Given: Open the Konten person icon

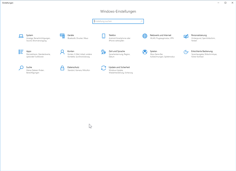Looking at the screenshot, I should coord(62,52).
